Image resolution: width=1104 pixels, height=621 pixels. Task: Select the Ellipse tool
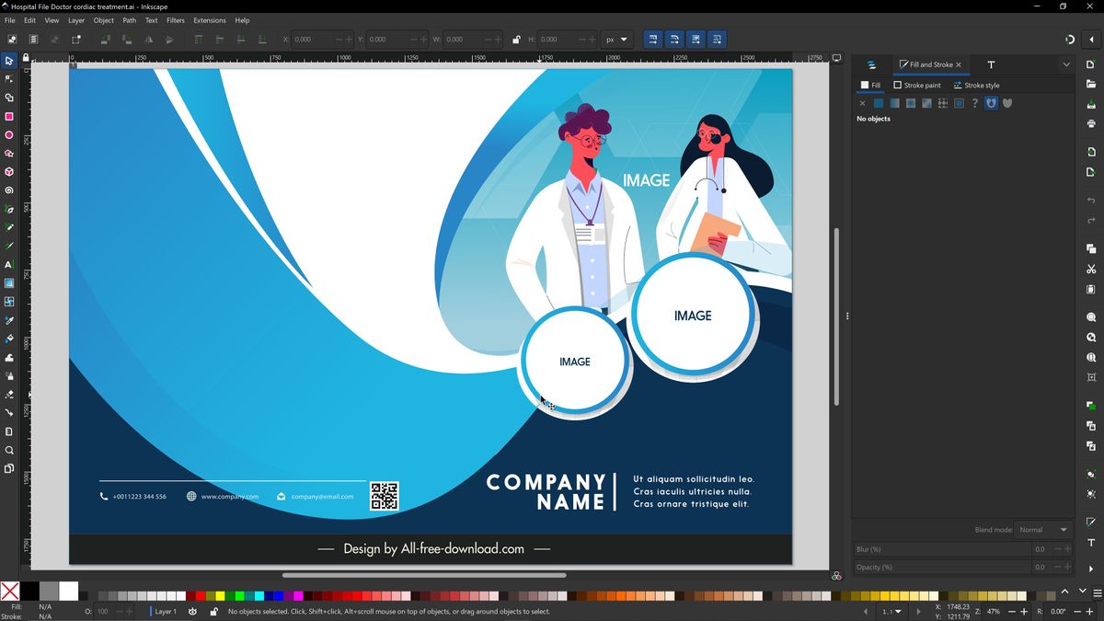tap(11, 134)
